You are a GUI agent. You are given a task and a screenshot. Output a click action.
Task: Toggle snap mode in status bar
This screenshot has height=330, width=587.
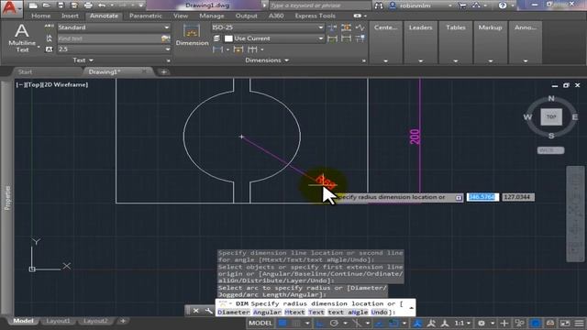point(296,323)
